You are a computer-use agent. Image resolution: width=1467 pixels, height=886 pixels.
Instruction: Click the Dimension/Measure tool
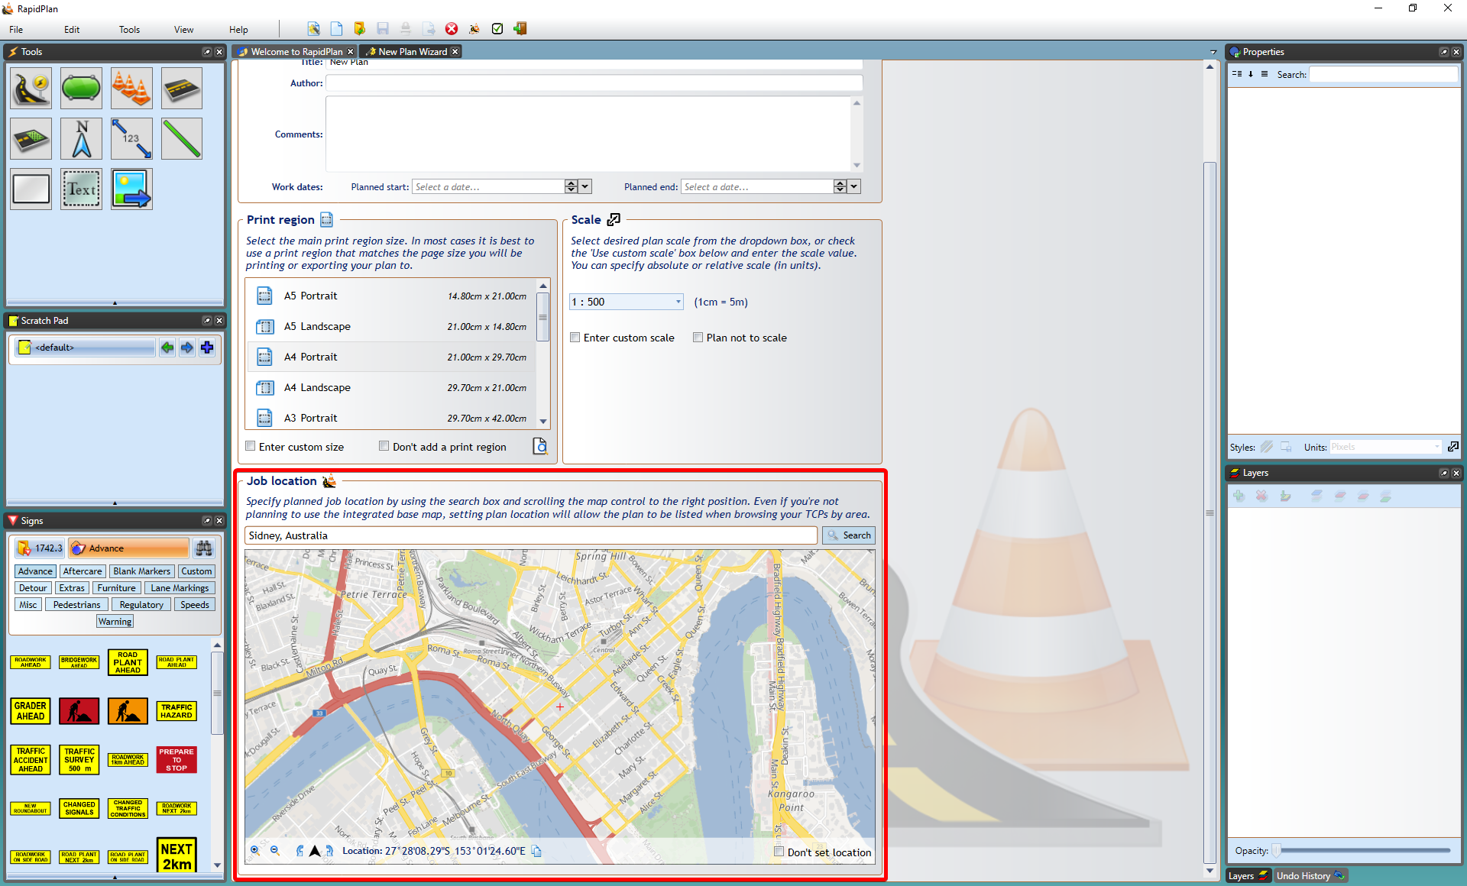pos(129,137)
